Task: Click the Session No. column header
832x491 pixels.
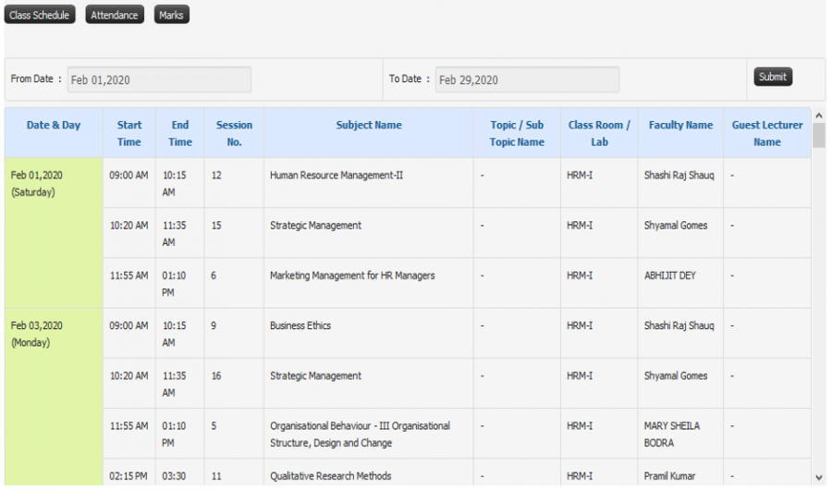Action: tap(234, 133)
